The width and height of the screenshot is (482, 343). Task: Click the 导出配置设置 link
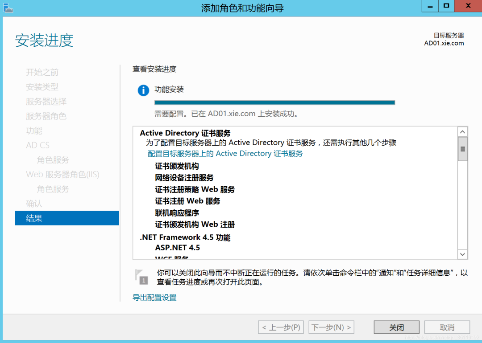click(154, 298)
